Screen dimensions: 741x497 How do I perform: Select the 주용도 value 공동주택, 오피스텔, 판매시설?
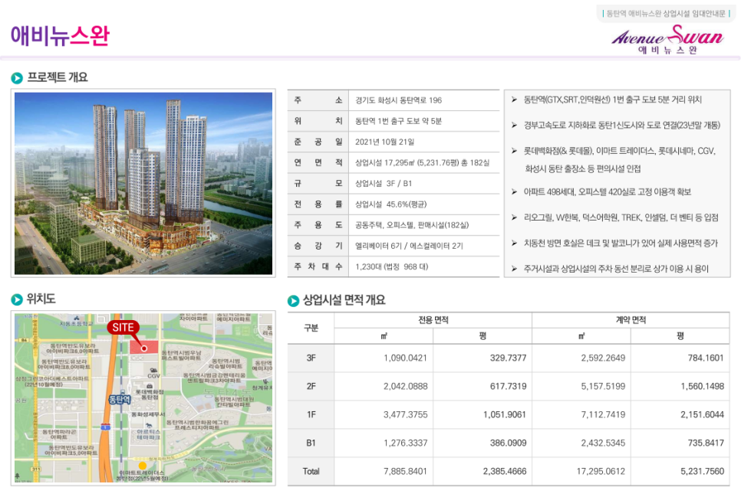pyautogui.click(x=412, y=225)
